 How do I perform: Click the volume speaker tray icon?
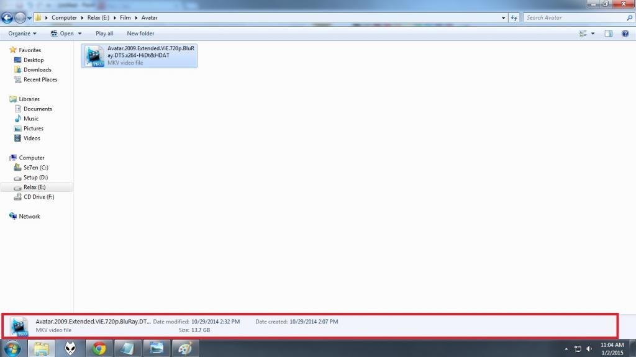point(589,349)
